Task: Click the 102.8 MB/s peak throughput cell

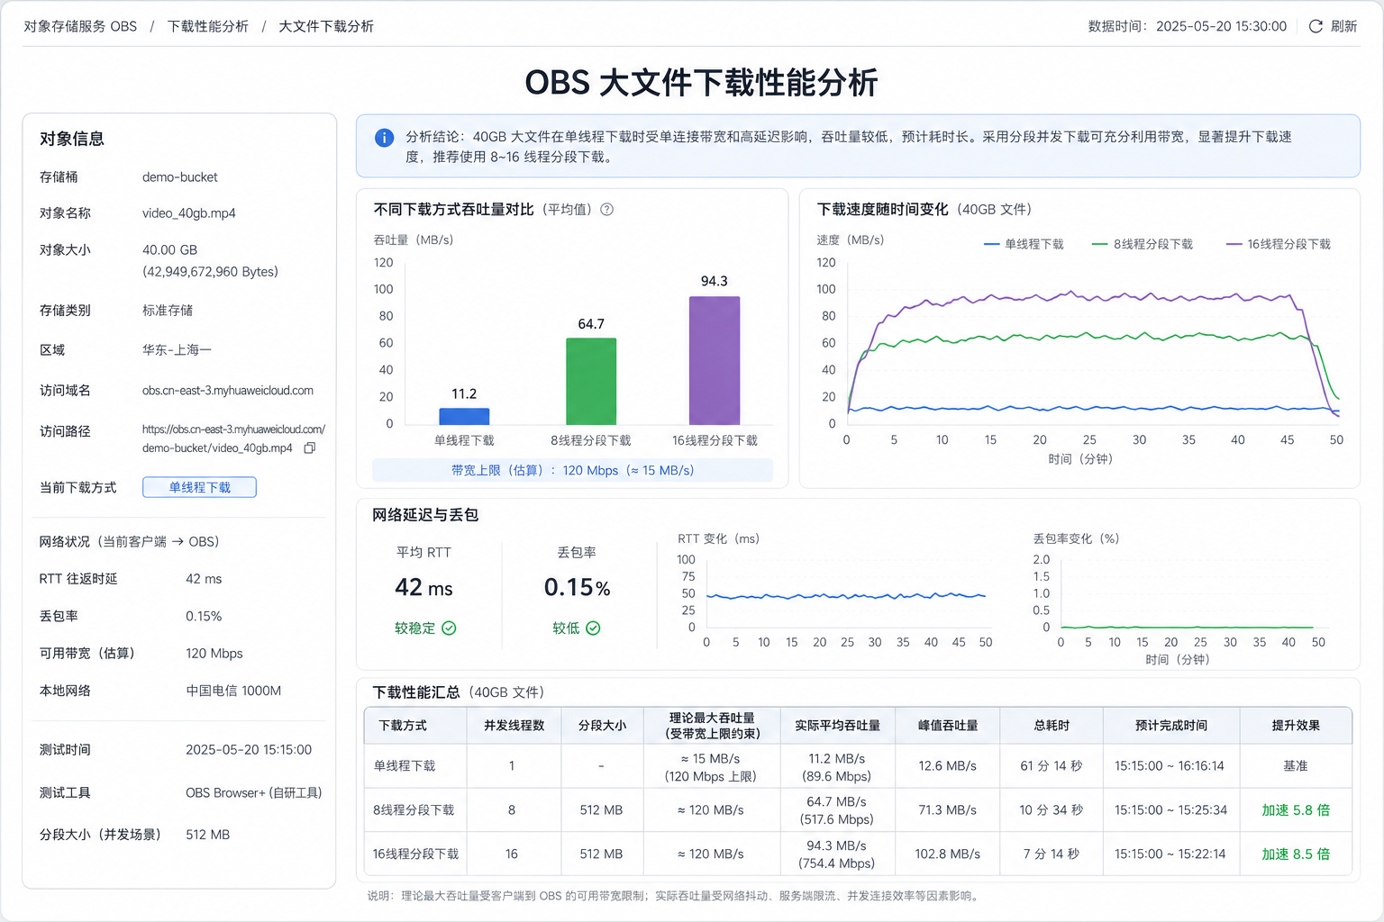Action: pos(948,854)
